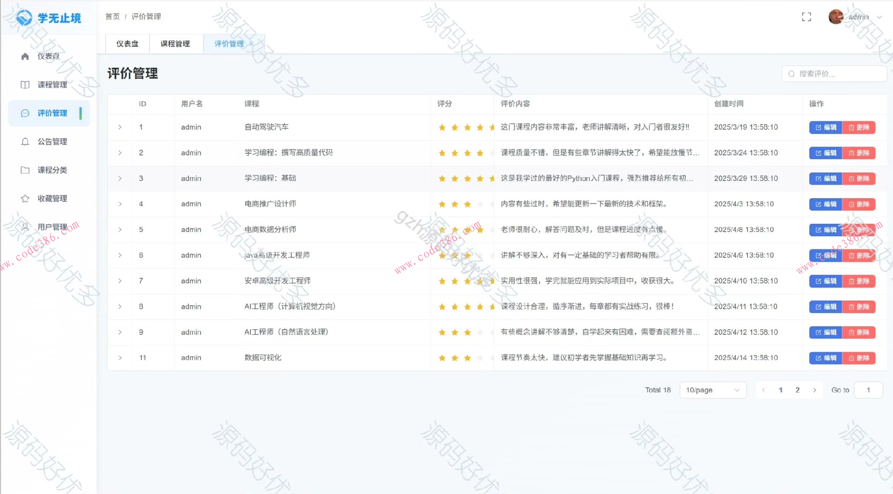This screenshot has height=494, width=893.
Task: Open 收藏管理 via the star icon
Action: [26, 198]
